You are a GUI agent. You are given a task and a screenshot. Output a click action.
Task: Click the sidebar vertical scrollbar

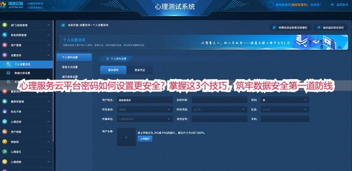53,81
